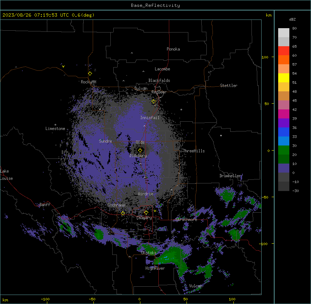
Task: Click the Strathmore town label
Action: click(x=186, y=220)
